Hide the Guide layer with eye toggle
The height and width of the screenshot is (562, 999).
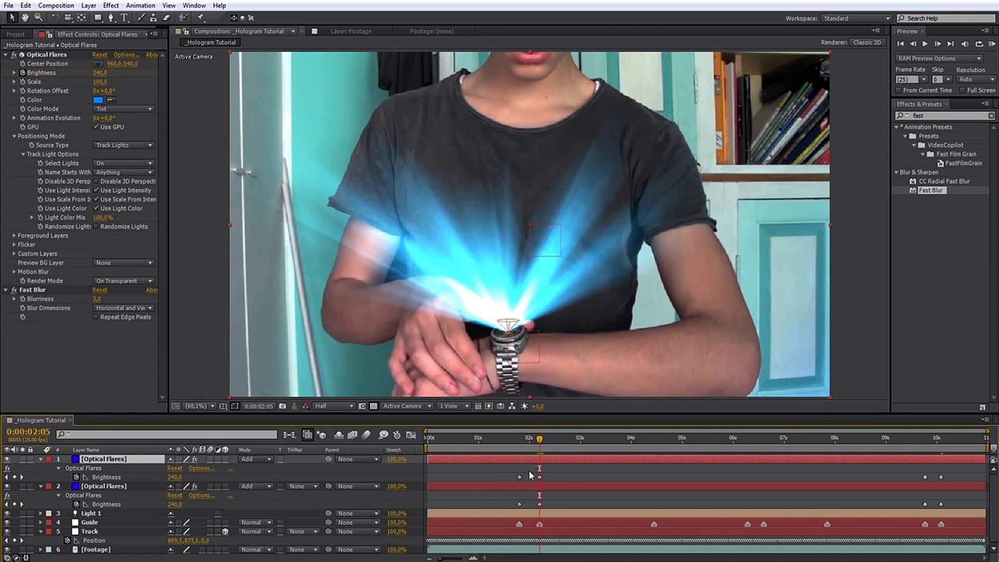tap(7, 522)
